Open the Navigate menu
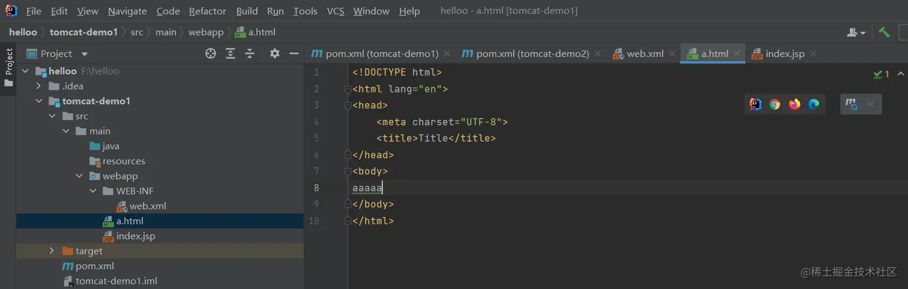Image resolution: width=908 pixels, height=289 pixels. point(127,11)
